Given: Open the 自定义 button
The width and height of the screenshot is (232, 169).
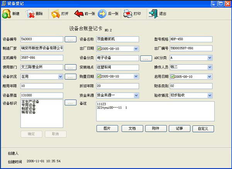Looking at the screenshot, I should coord(203,129).
